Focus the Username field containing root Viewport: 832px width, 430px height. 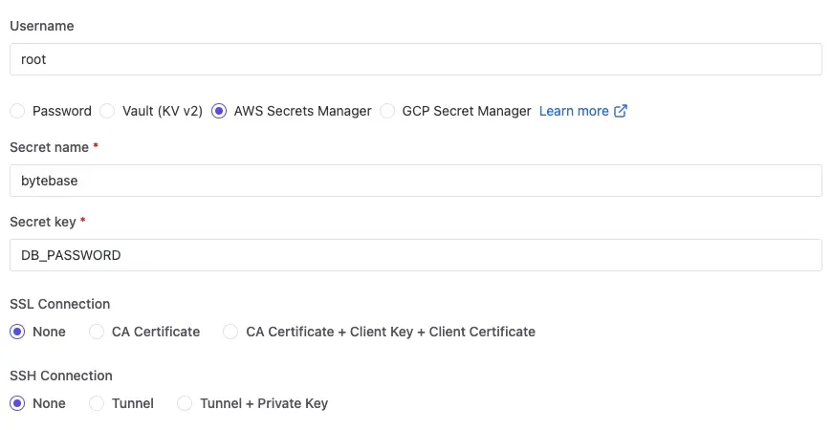[416, 59]
